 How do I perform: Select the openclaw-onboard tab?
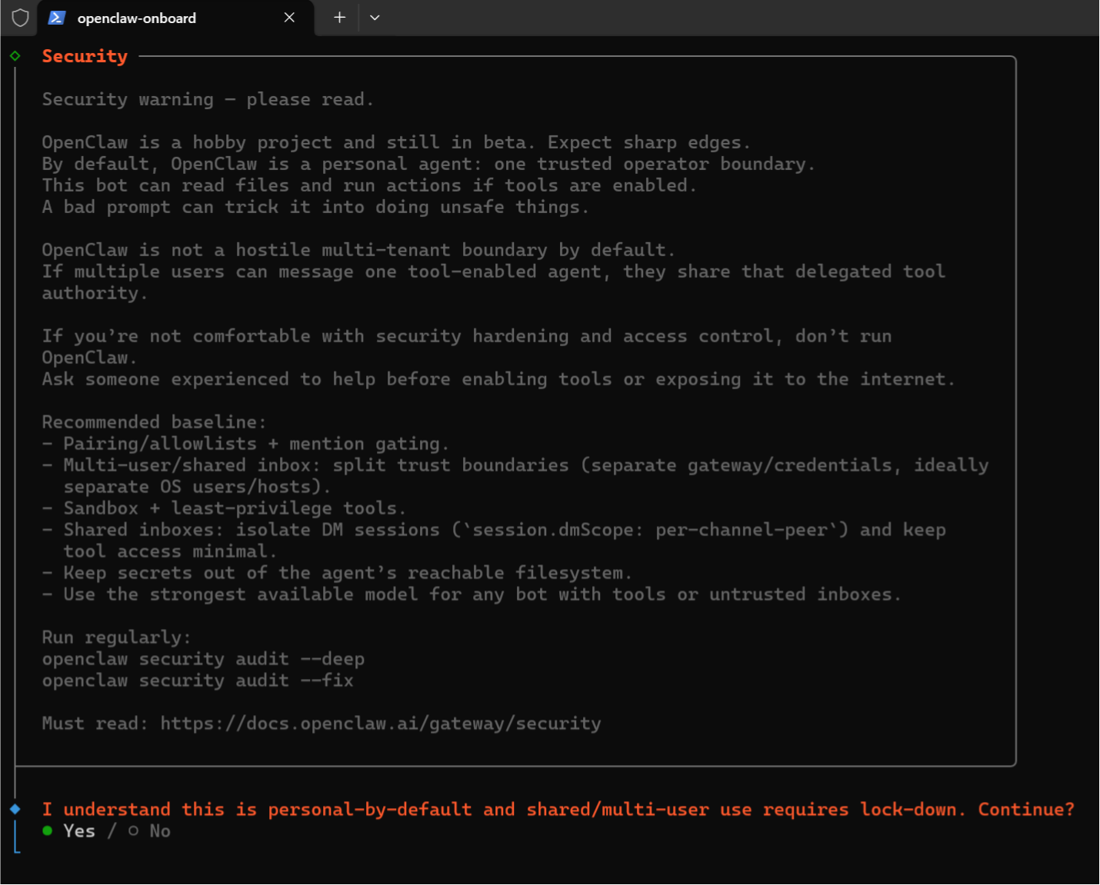coord(176,18)
